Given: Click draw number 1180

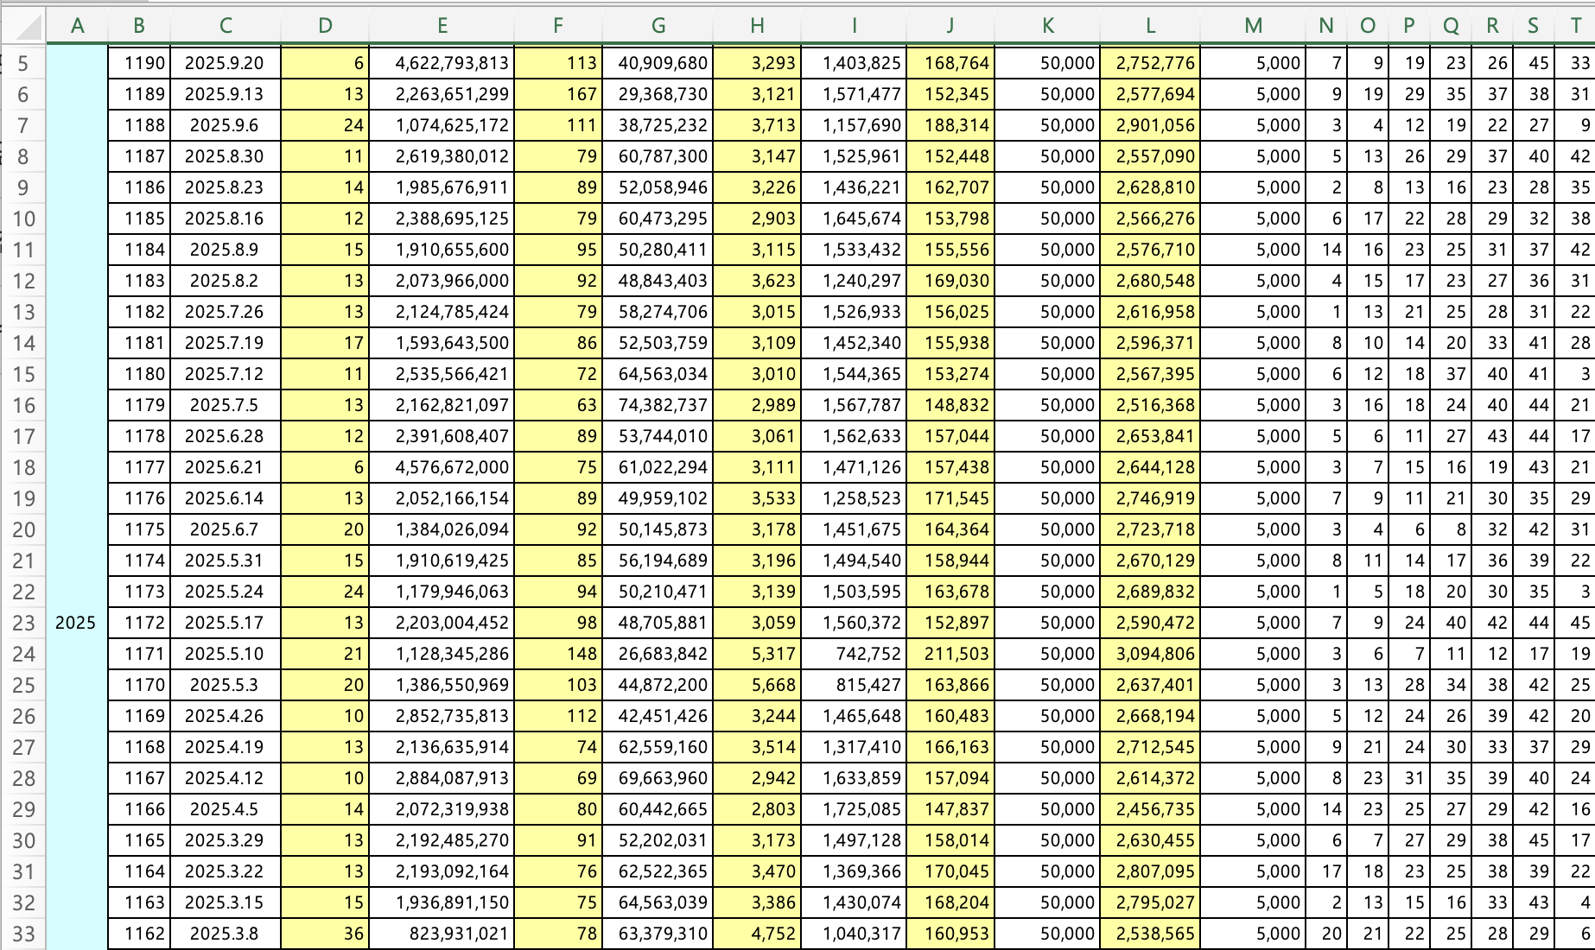Looking at the screenshot, I should coord(139,374).
